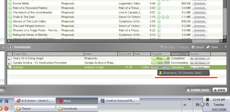The image size is (230, 112).
Task: Click the 2% progress bar on Summer row
Action: pos(160,67)
